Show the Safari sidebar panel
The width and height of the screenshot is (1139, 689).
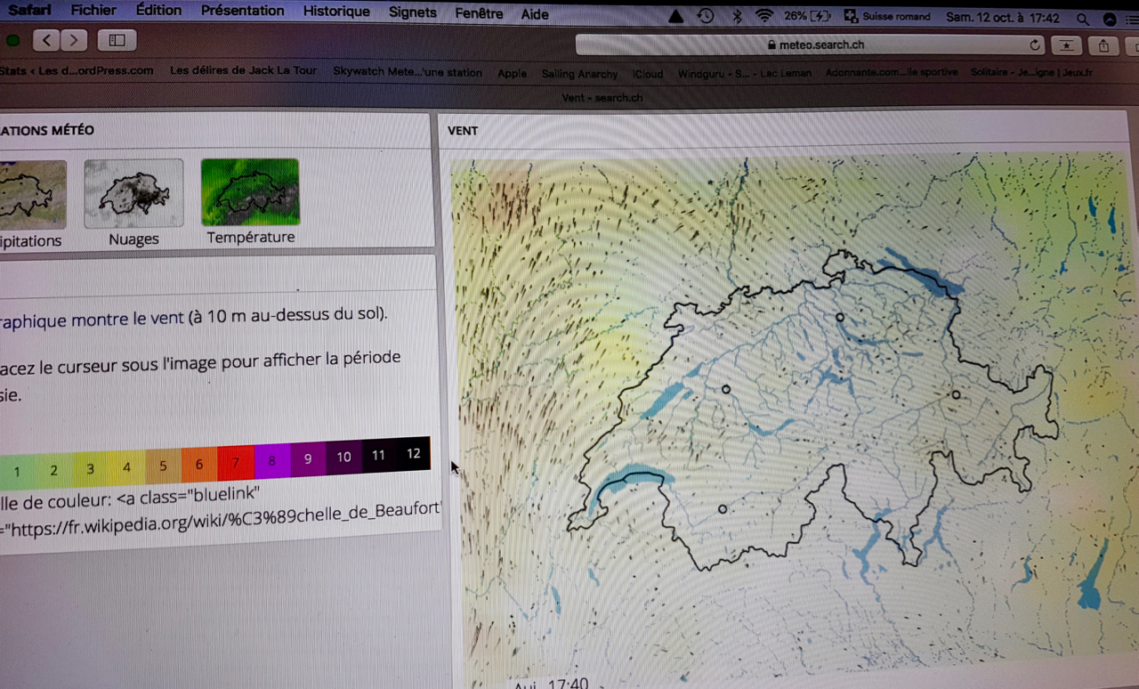pyautogui.click(x=117, y=40)
